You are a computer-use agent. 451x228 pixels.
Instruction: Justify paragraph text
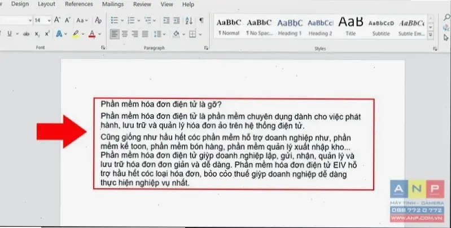pos(145,34)
